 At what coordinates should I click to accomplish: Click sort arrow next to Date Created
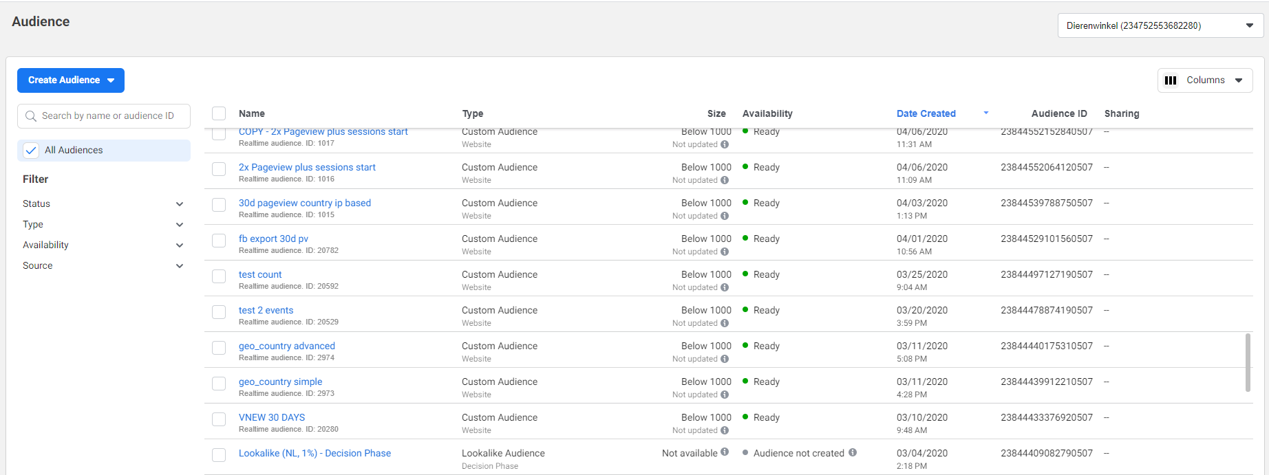click(x=985, y=113)
